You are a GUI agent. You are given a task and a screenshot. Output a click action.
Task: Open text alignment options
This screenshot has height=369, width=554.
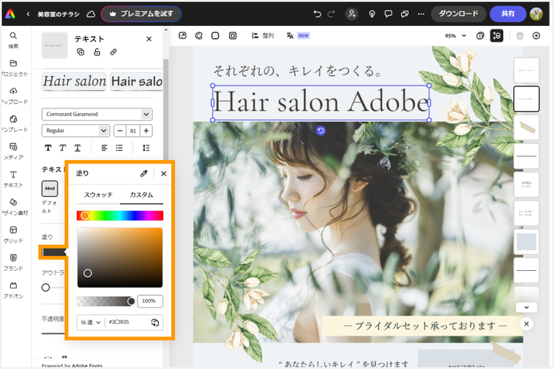tap(104, 148)
